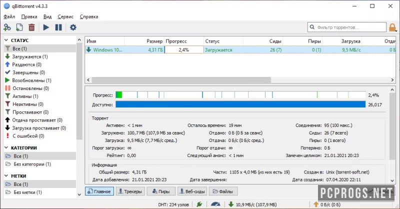Select the Активны (1) status filter
Screen dimensions: 400x209
(25, 96)
